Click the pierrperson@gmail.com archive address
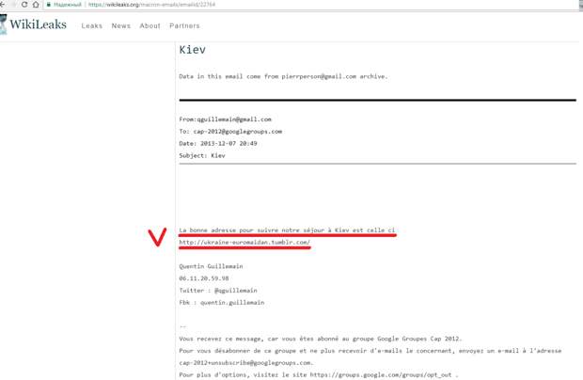 [319, 76]
